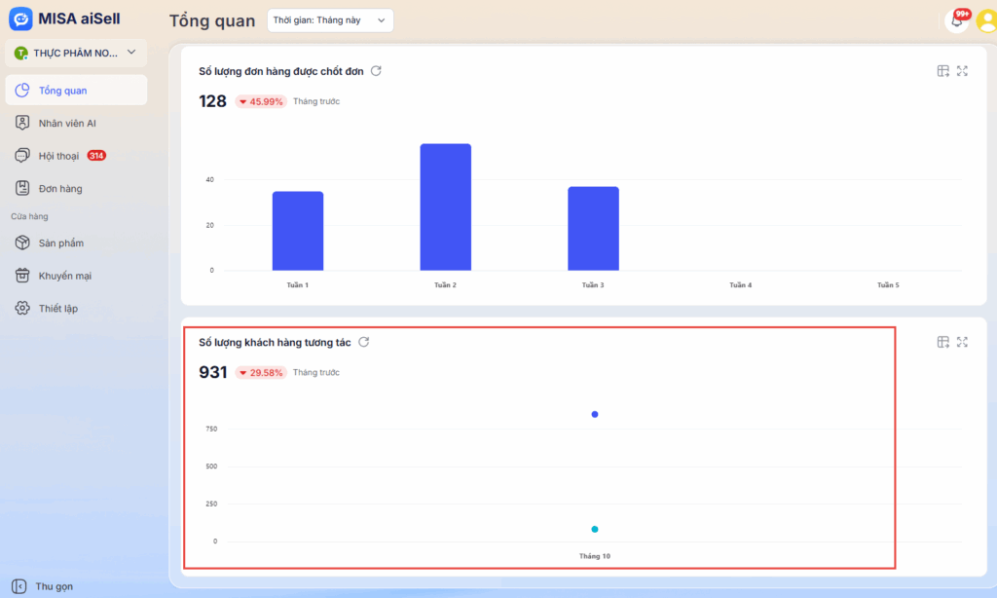
Task: Click the MISA aiSell logo icon
Action: pos(20,19)
